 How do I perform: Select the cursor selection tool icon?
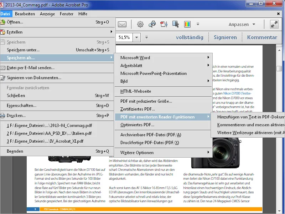tap(176, 24)
